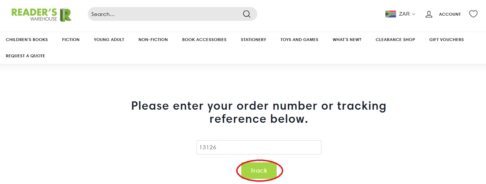Click the search magnifying glass icon
The height and width of the screenshot is (184, 486).
[x=247, y=14]
